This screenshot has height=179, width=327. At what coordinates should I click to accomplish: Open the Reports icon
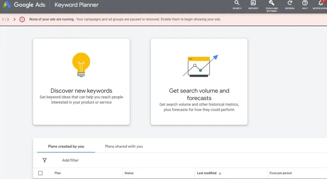pos(253,4)
